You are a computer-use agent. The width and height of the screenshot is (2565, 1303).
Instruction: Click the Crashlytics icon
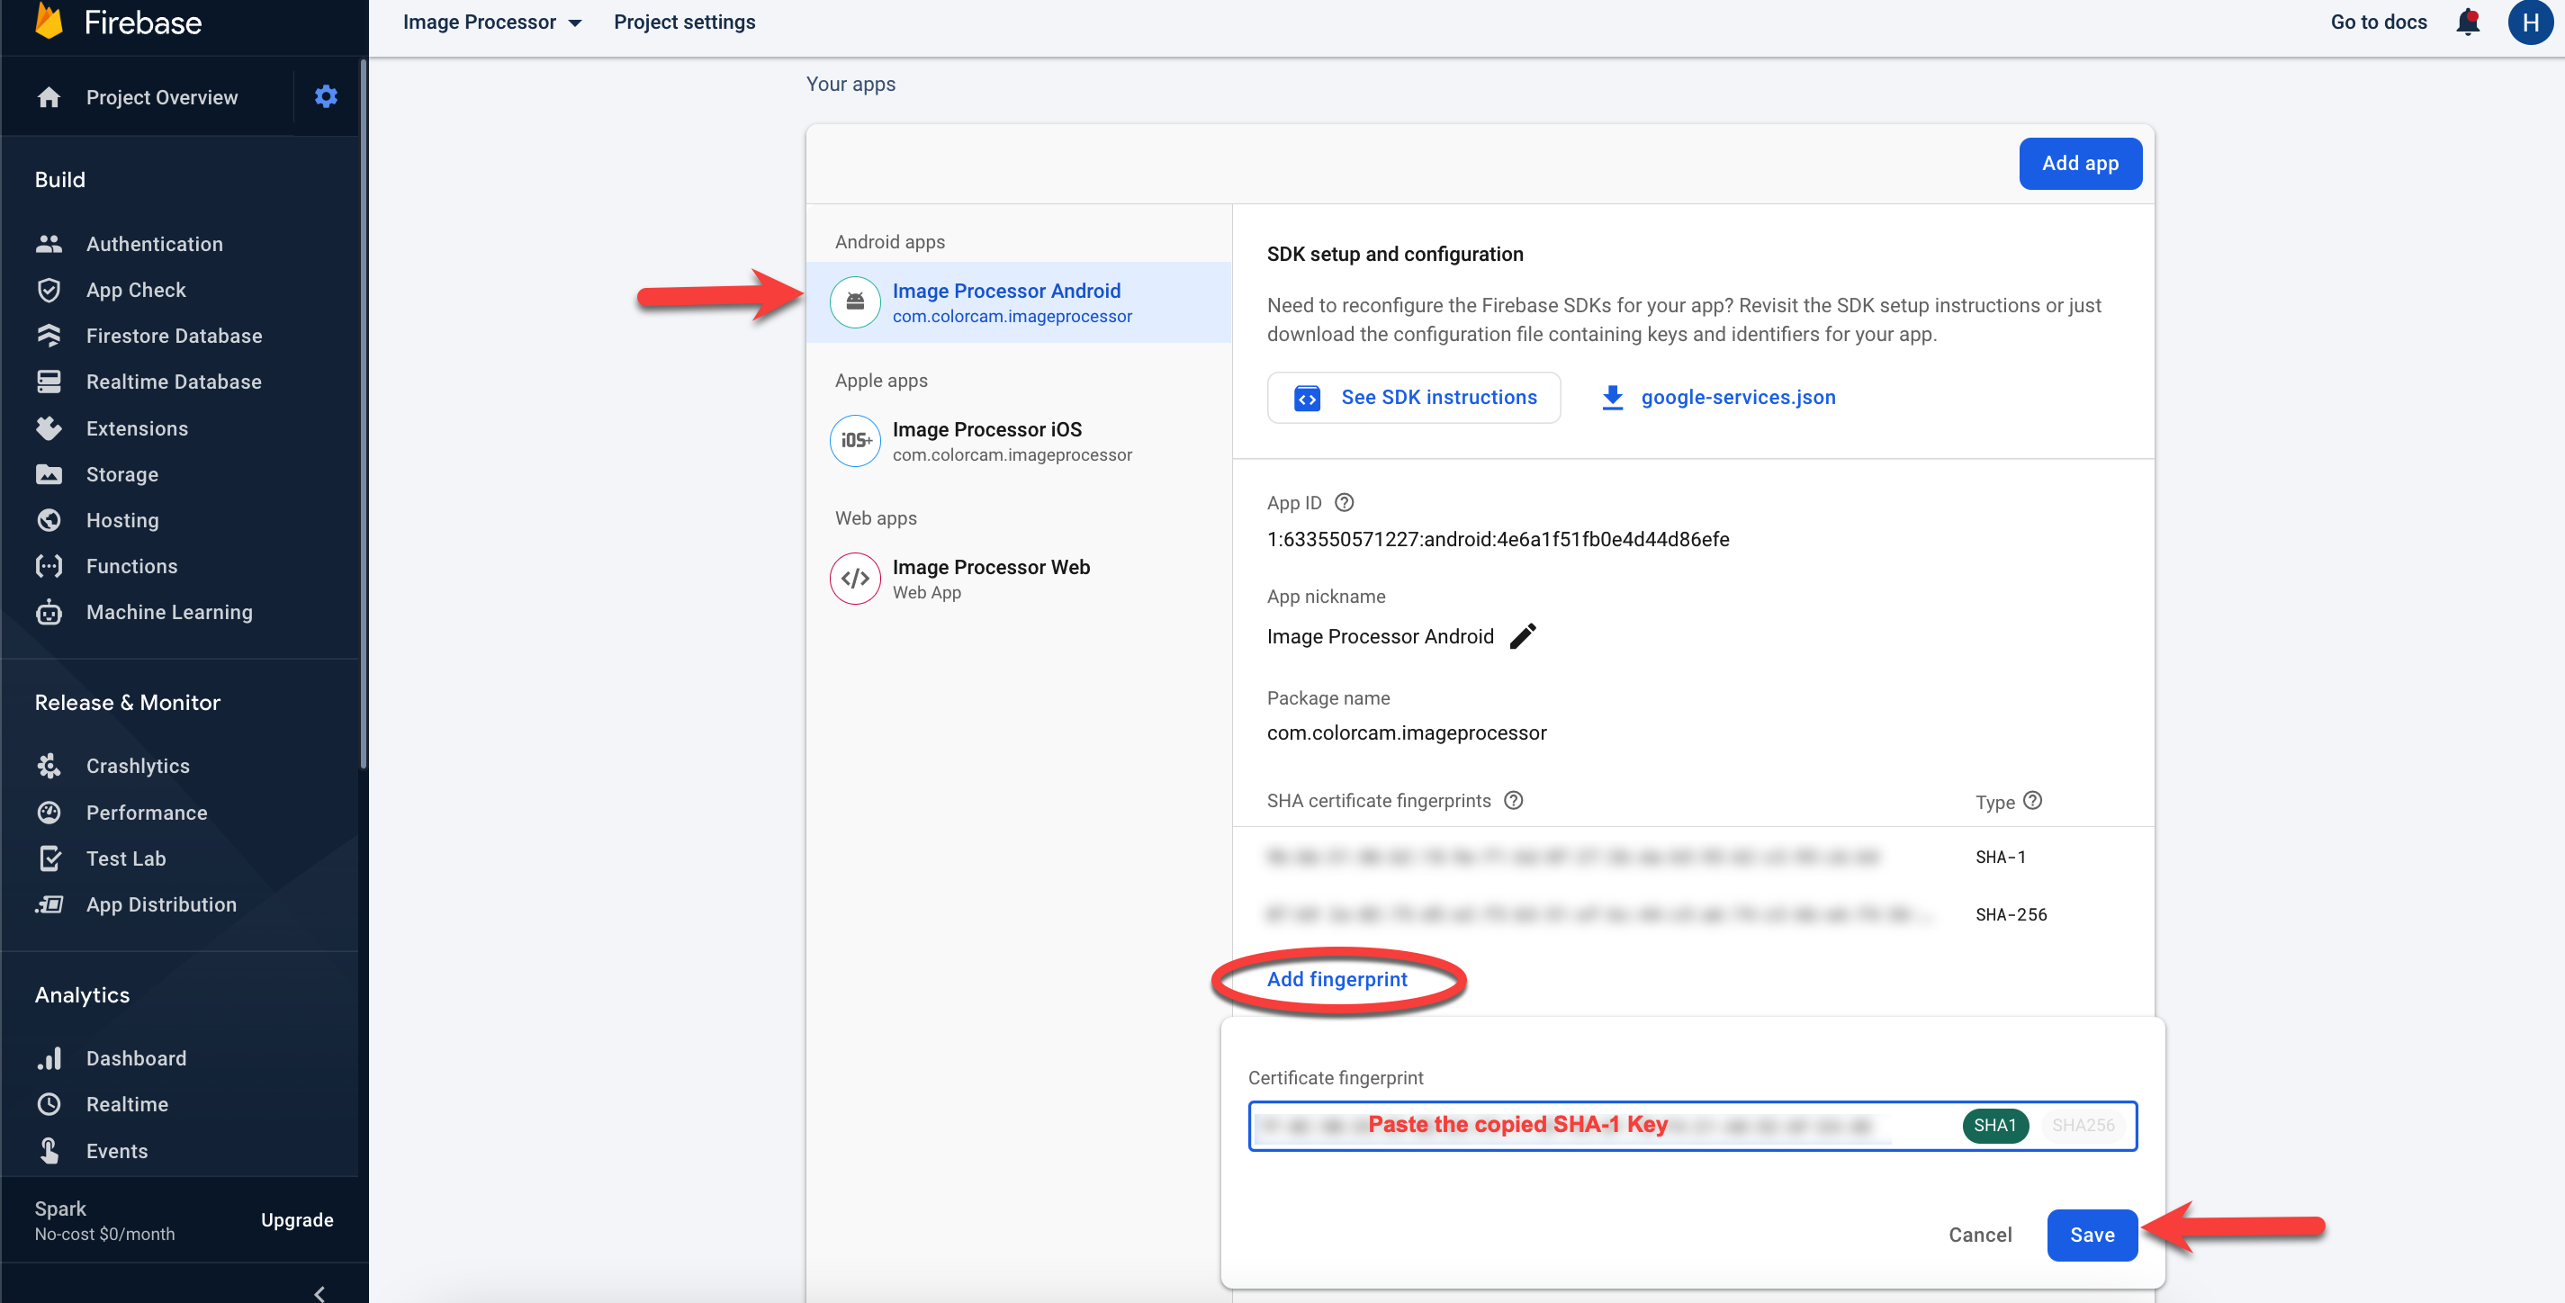click(x=49, y=766)
